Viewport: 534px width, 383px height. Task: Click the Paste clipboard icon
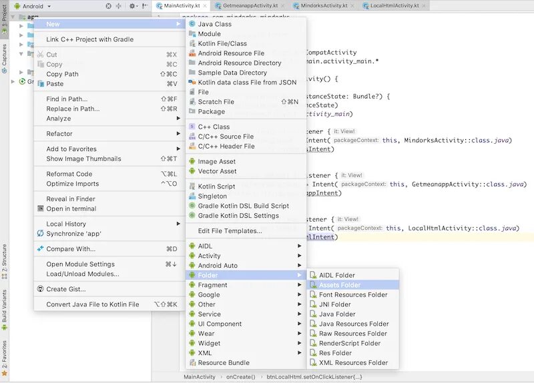point(41,84)
